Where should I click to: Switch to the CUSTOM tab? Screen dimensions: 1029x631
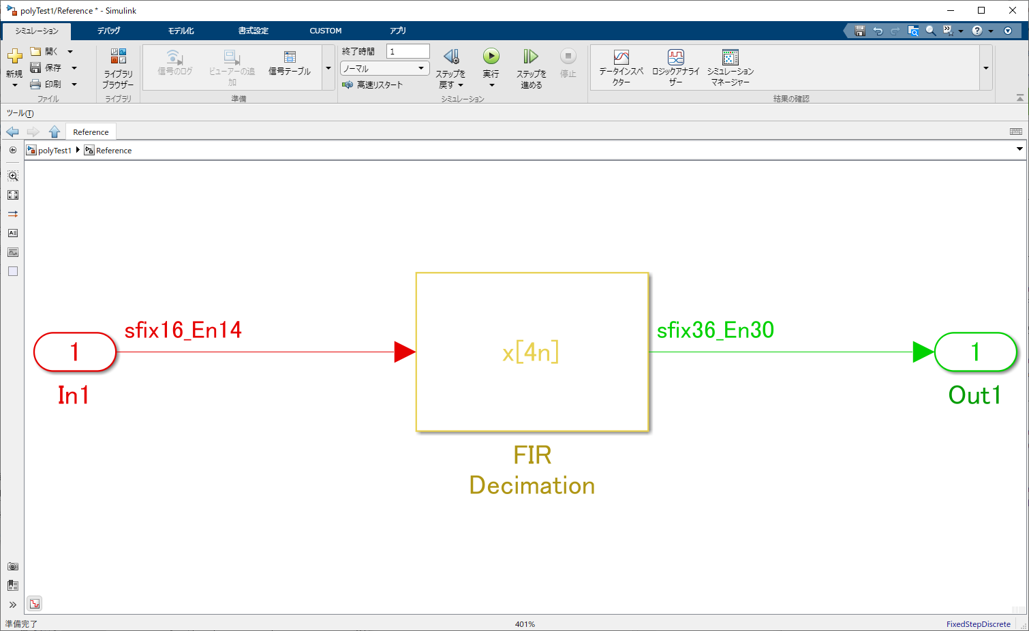pyautogui.click(x=326, y=31)
